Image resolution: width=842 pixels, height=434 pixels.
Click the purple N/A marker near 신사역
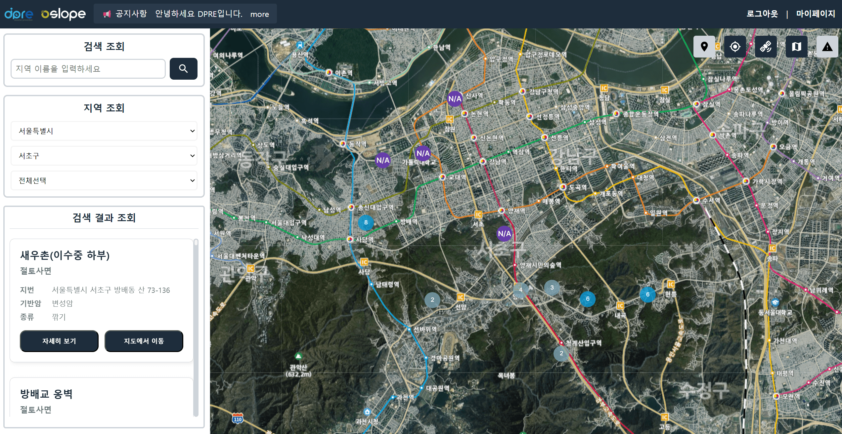tap(455, 99)
